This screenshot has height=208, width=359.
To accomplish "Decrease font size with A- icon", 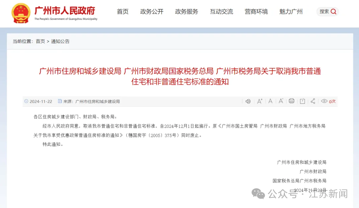I will tap(281, 101).
